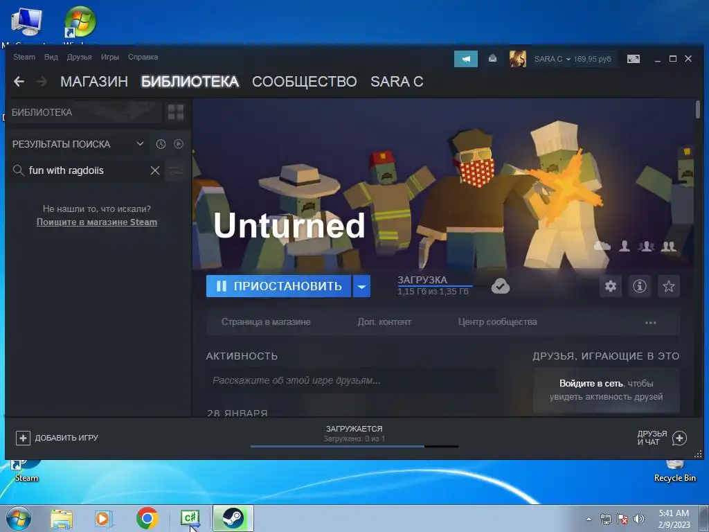Screen dimensions: 709x532
Task: Click ДОБАВИТЬ ИГРУ button
Action: point(57,438)
